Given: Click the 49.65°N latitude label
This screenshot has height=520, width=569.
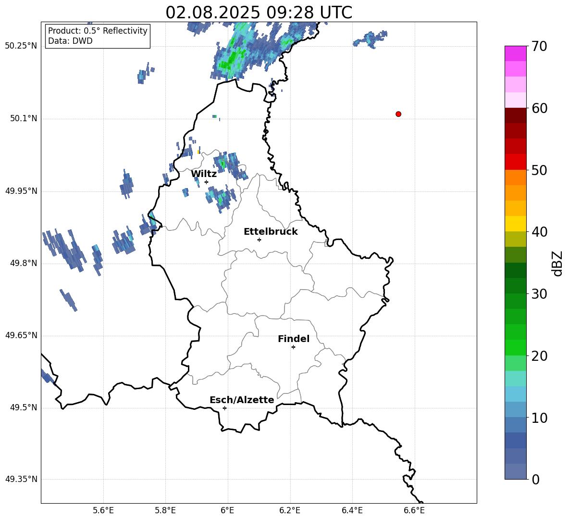Looking at the screenshot, I should coord(21,335).
